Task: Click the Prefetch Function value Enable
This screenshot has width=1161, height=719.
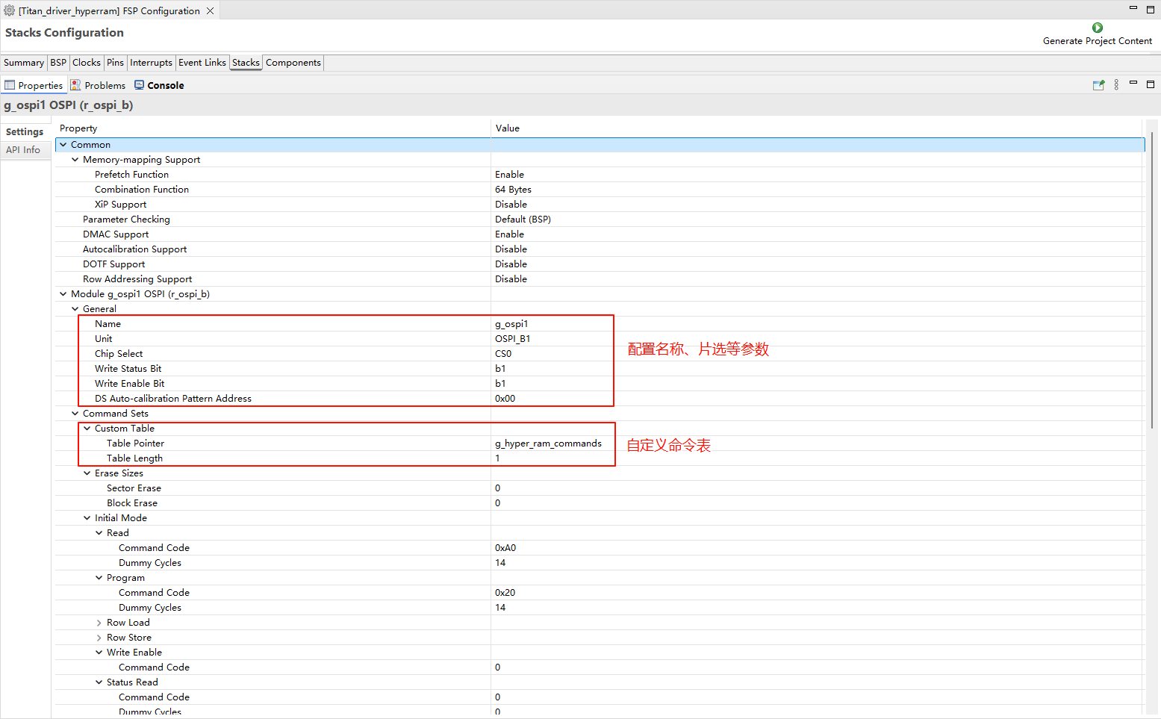Action: [x=509, y=175]
